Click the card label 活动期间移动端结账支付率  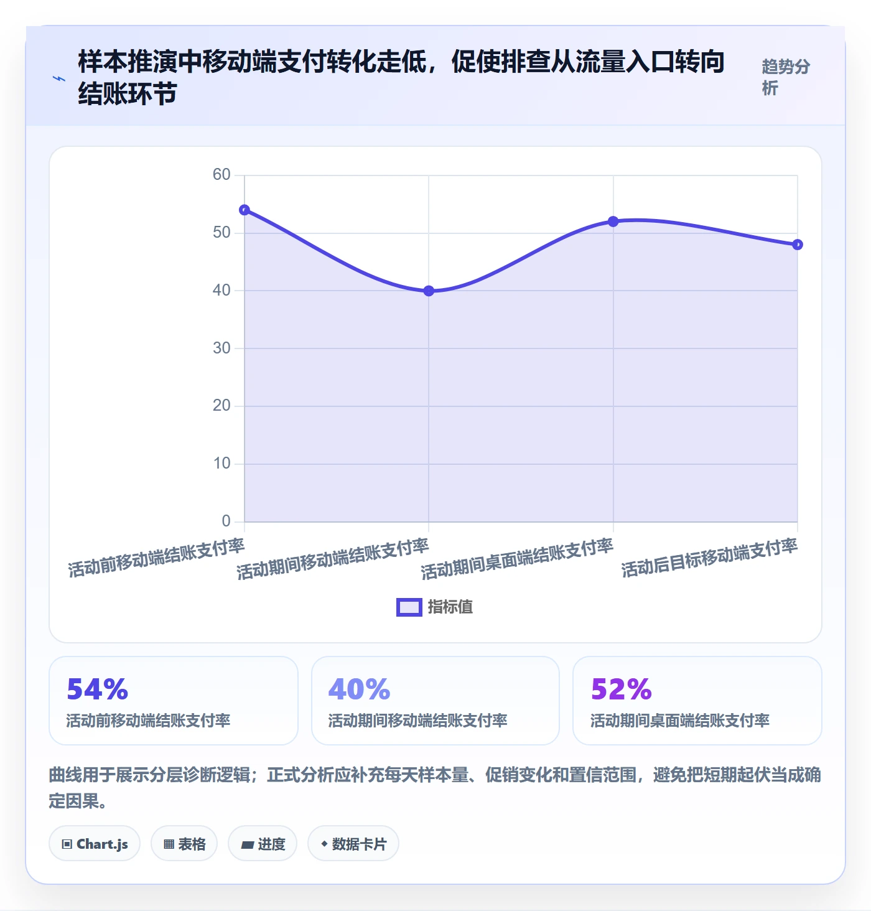pyautogui.click(x=417, y=721)
